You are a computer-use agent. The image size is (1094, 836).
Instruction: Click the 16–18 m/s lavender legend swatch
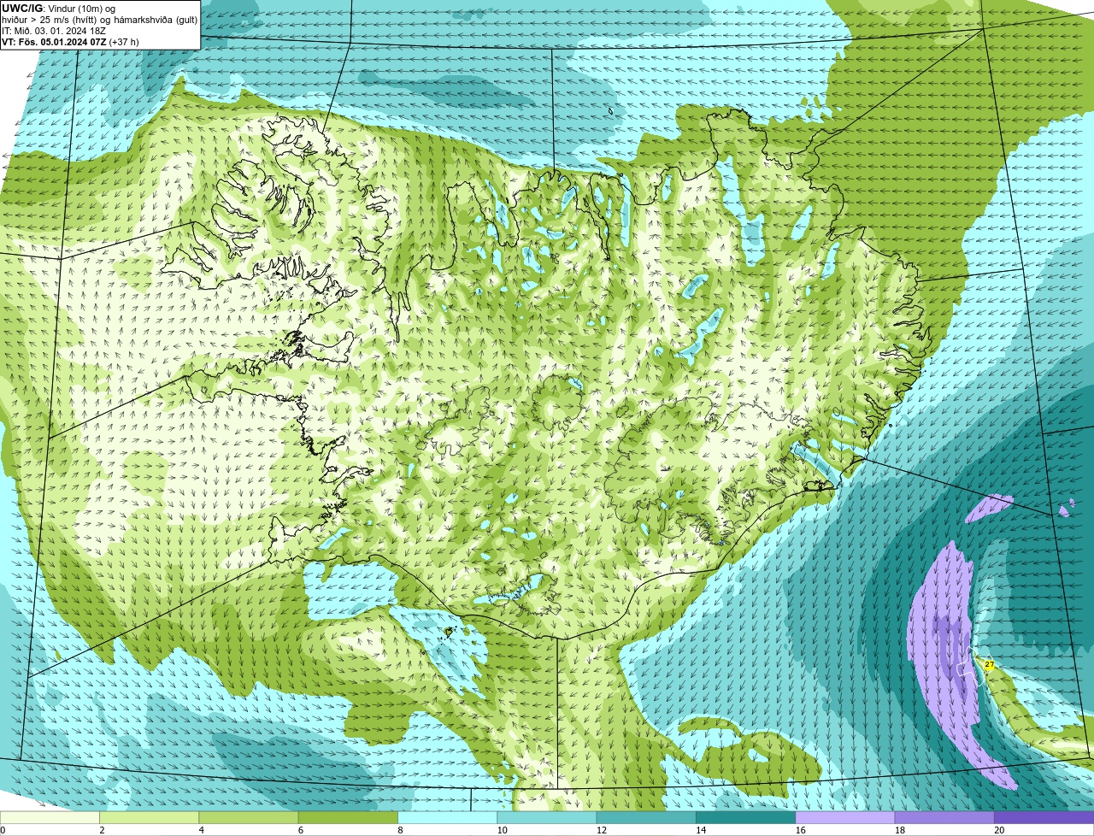[x=845, y=818]
